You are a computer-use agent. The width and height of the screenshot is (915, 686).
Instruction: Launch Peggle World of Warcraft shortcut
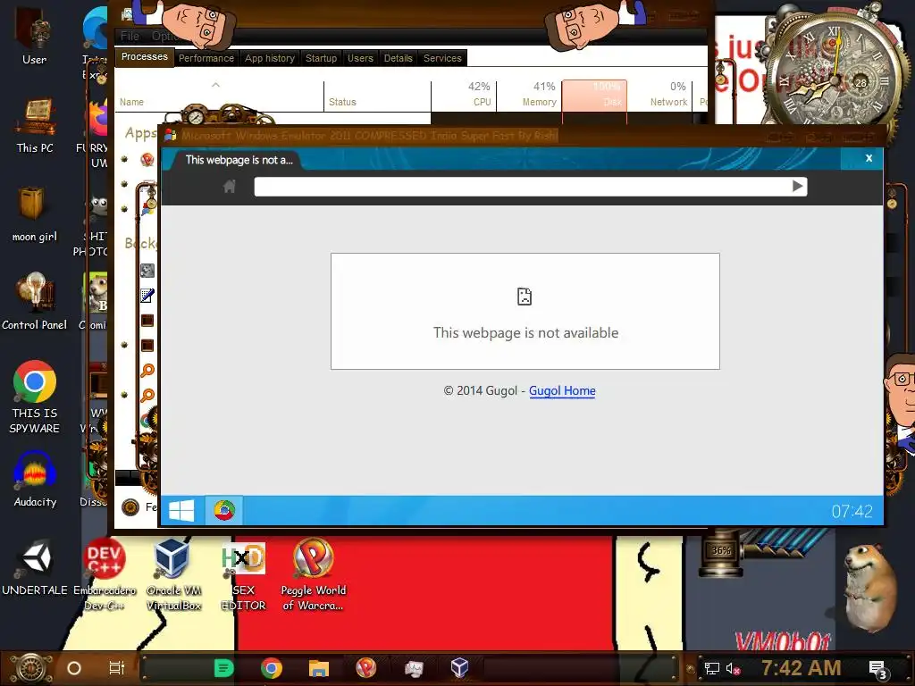[314, 574]
